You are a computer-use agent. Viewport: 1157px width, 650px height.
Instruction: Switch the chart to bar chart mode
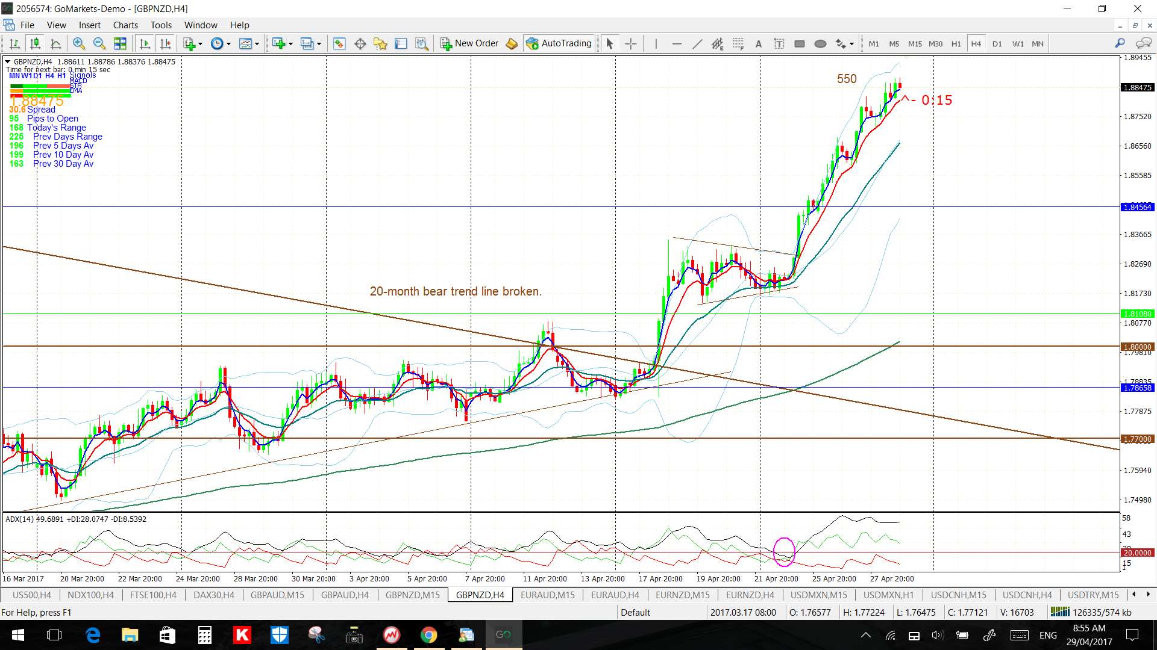click(15, 43)
